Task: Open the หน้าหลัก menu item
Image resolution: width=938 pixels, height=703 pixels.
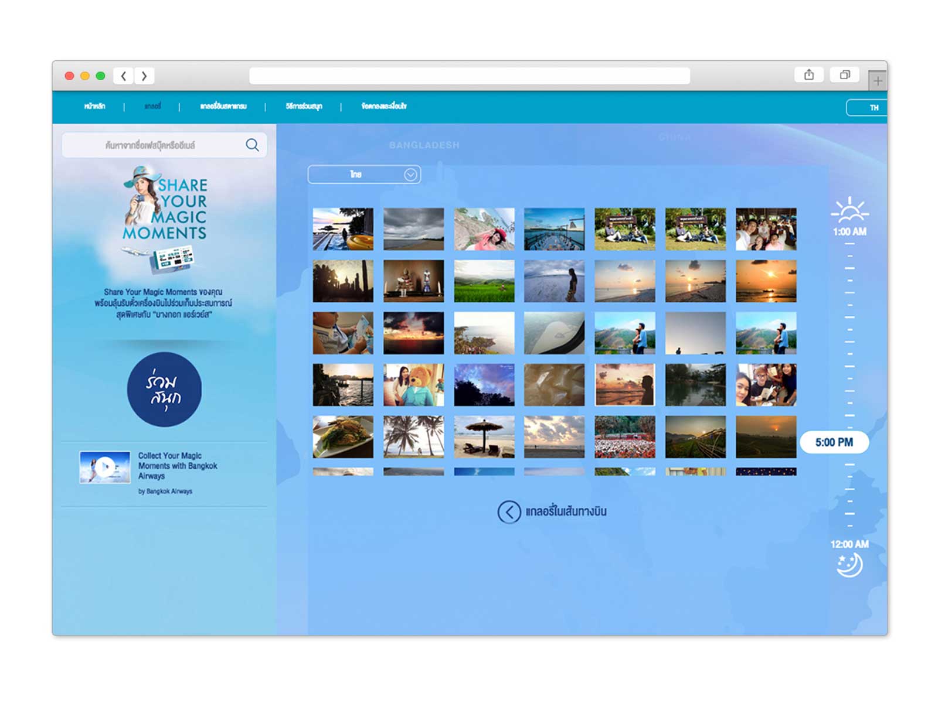Action: pos(95,107)
